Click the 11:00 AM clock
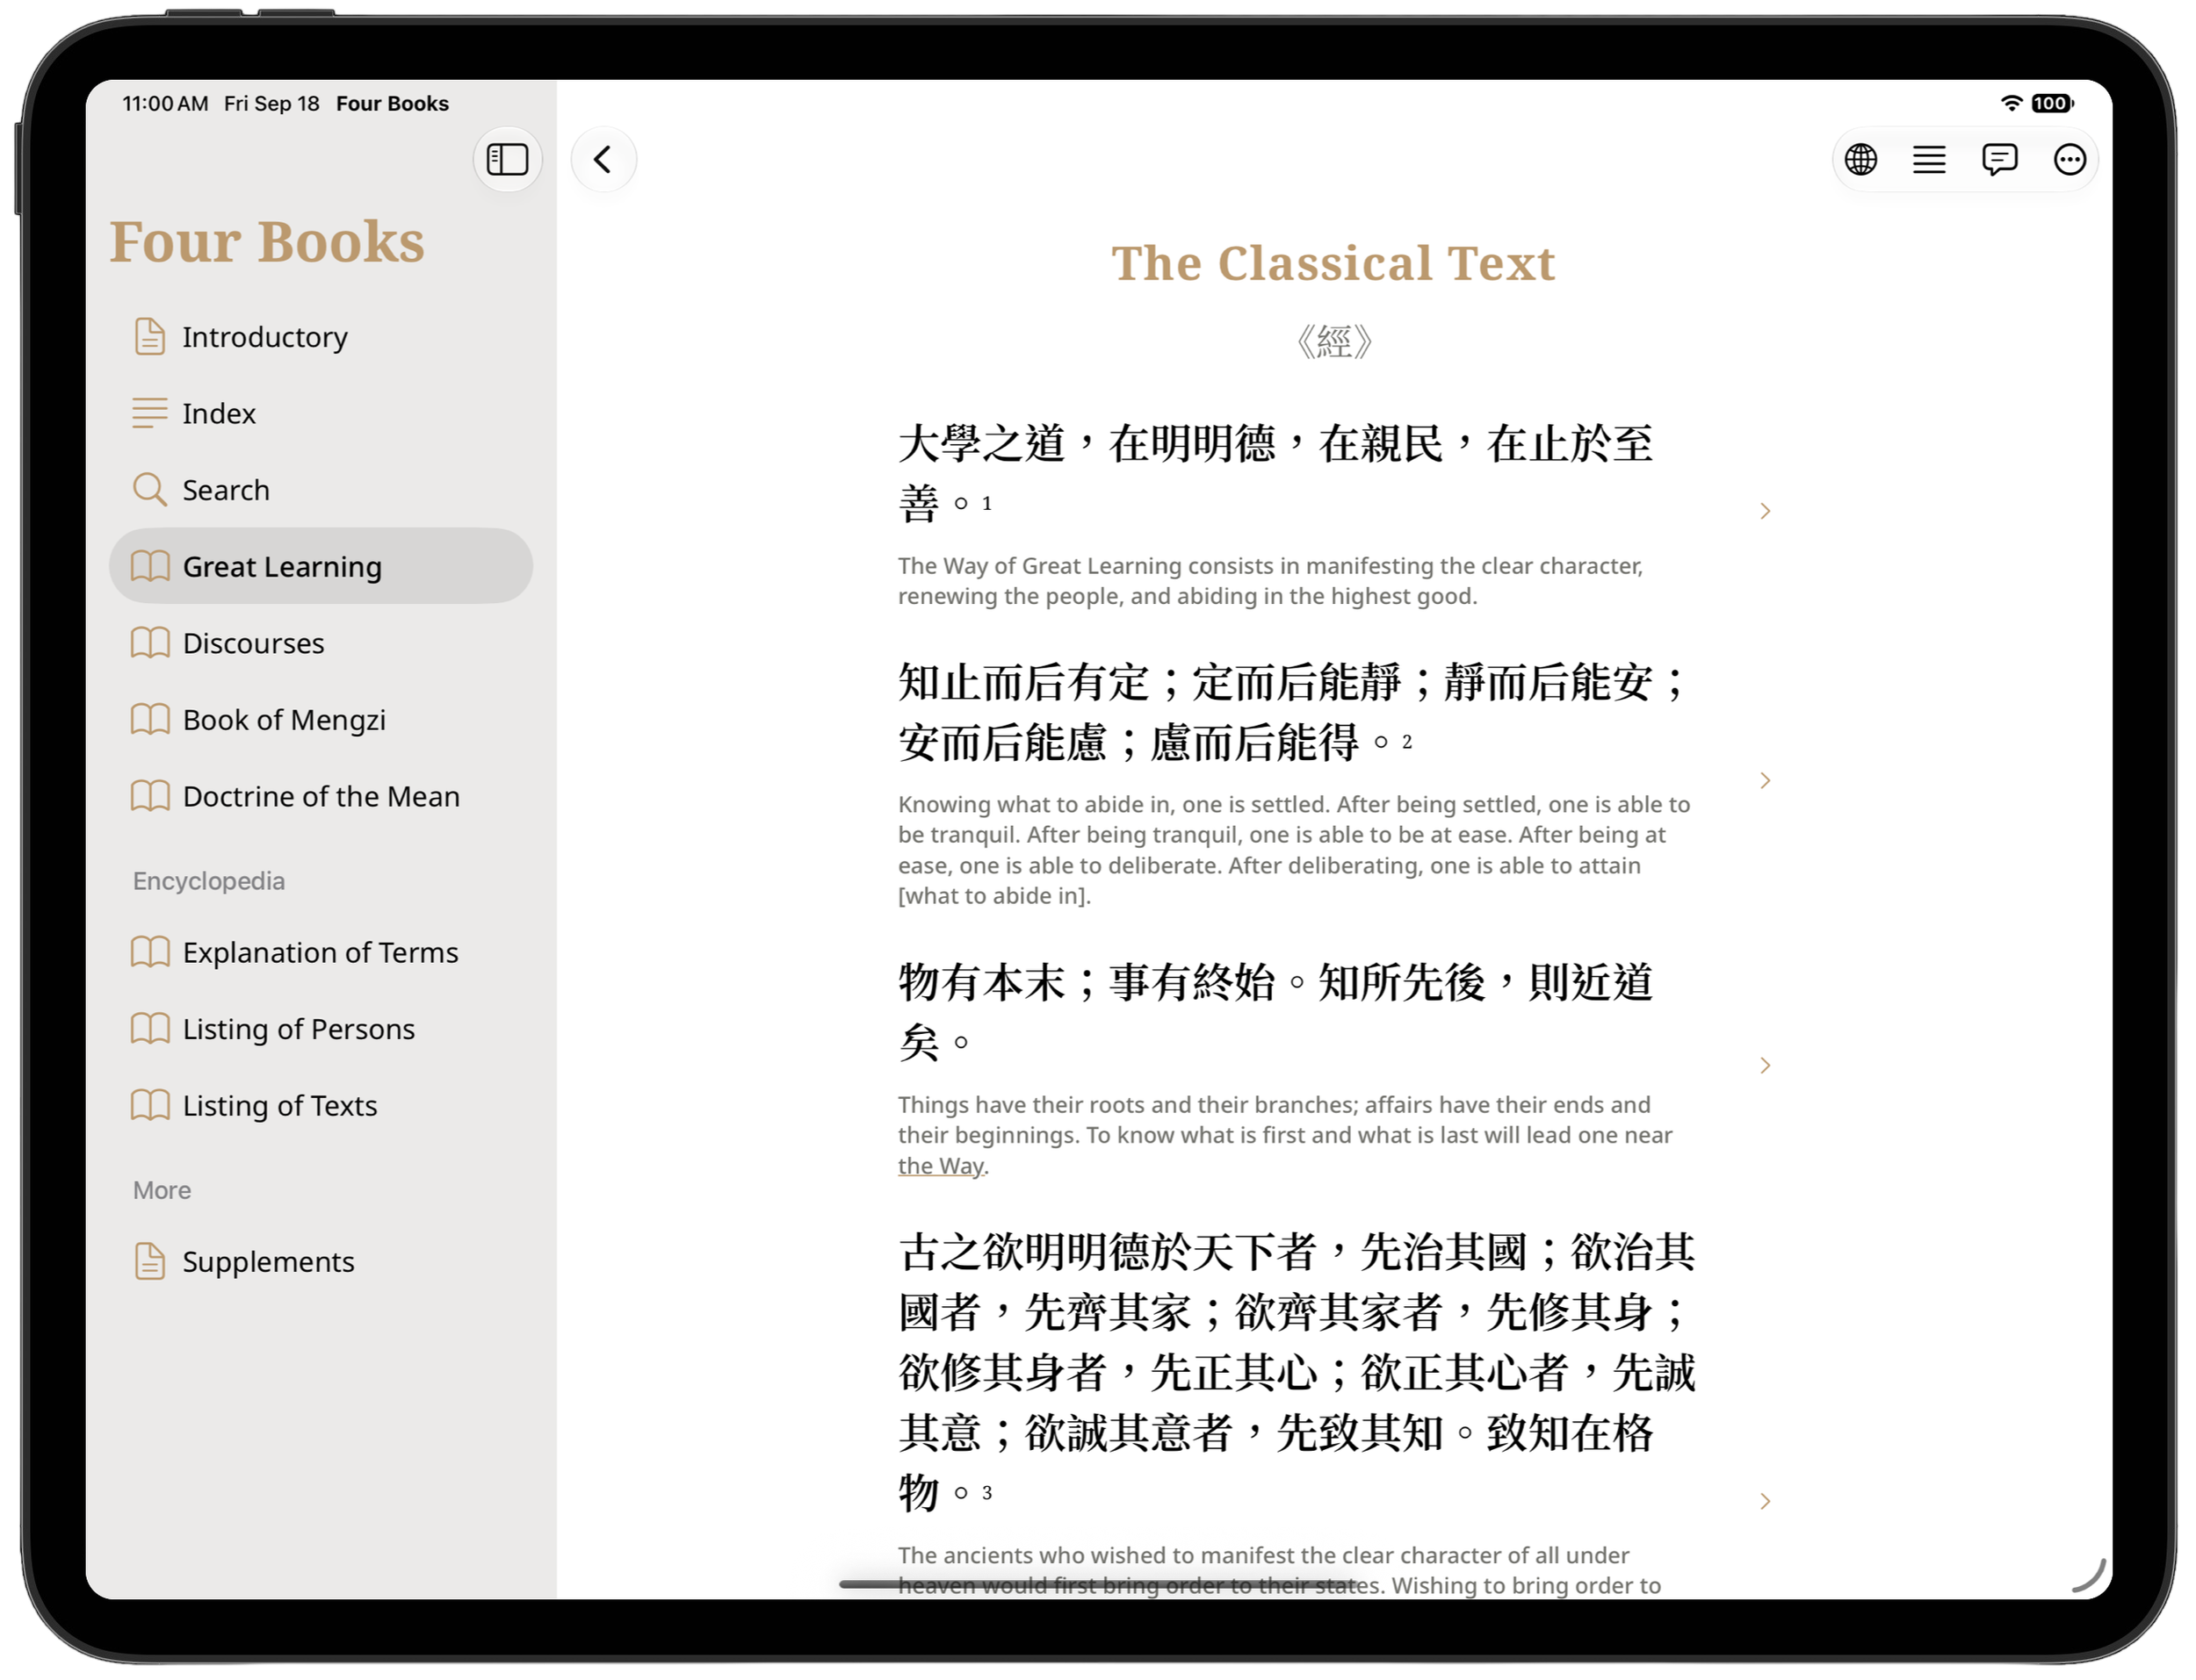 click(x=165, y=103)
